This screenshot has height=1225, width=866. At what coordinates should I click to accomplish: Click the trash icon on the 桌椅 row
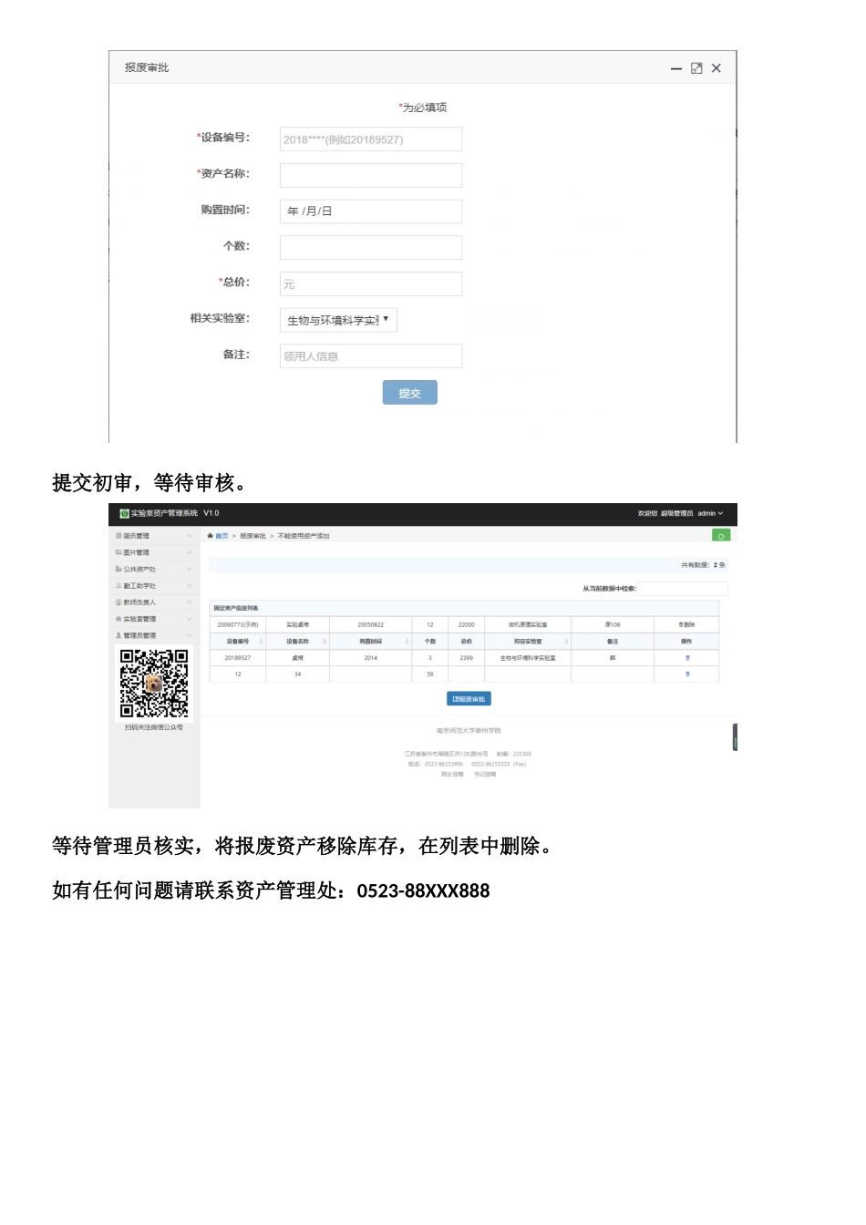pyautogui.click(x=687, y=658)
